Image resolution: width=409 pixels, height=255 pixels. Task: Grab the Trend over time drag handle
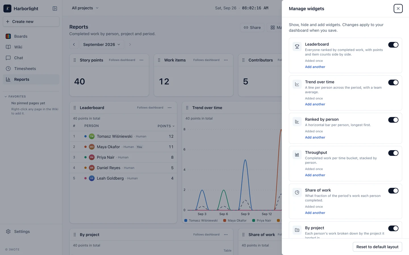[187, 108]
